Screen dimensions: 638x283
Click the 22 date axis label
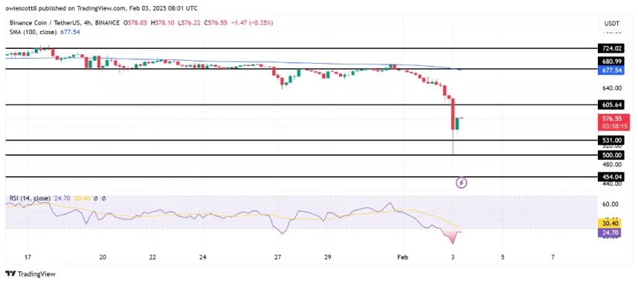[153, 257]
